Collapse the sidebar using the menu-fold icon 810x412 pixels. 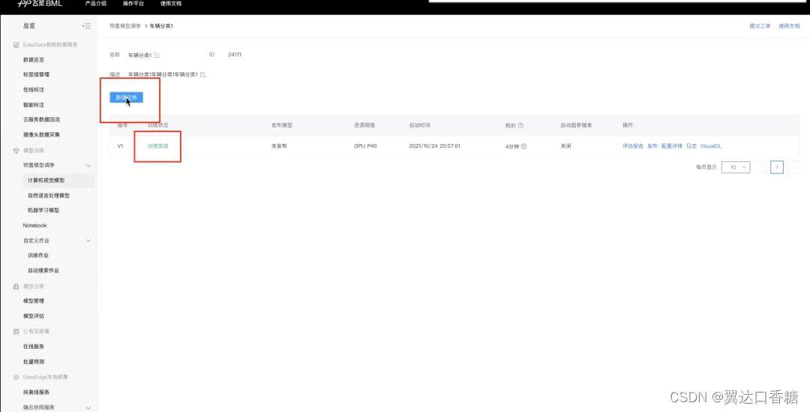click(87, 26)
